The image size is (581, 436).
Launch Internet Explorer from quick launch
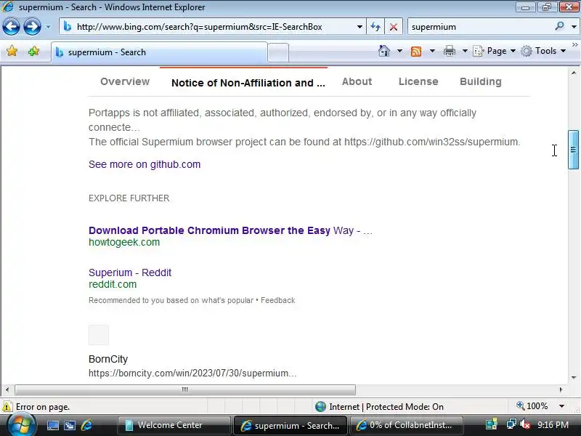tap(86, 425)
